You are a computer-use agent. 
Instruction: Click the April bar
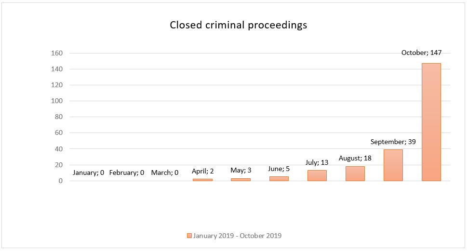202,180
